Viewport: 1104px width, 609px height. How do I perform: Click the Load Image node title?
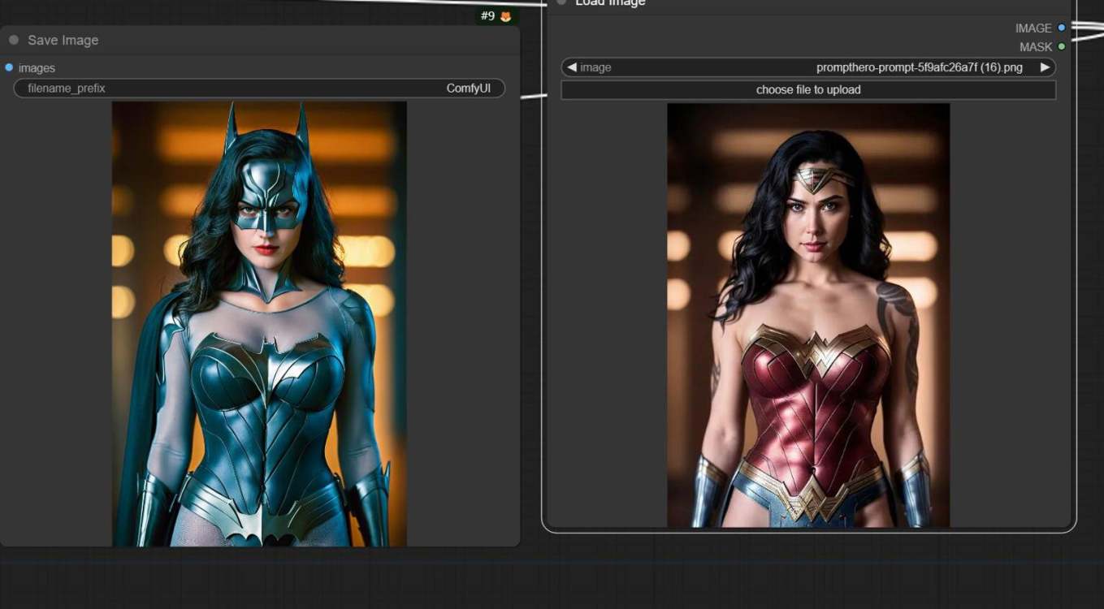pyautogui.click(x=610, y=3)
